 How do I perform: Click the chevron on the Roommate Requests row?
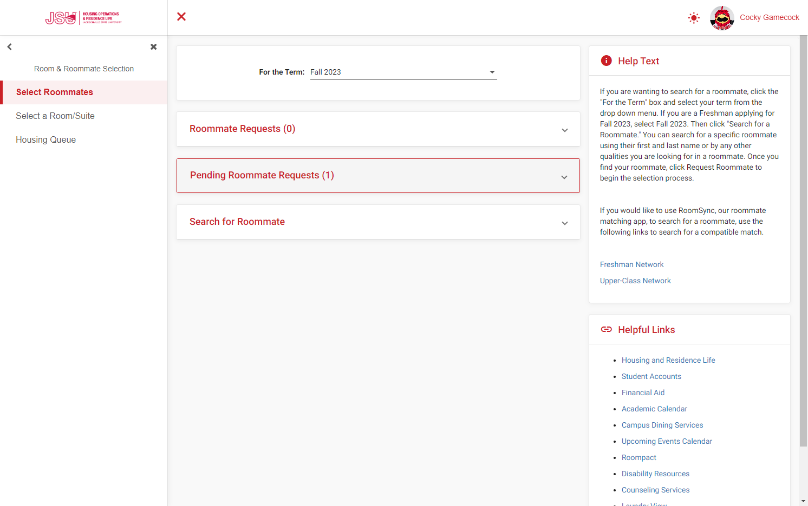565,130
